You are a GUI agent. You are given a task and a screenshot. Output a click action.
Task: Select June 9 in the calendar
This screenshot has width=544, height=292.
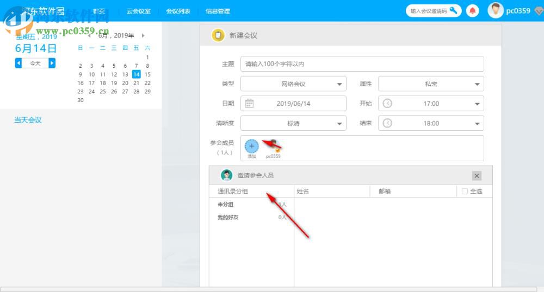(x=81, y=74)
